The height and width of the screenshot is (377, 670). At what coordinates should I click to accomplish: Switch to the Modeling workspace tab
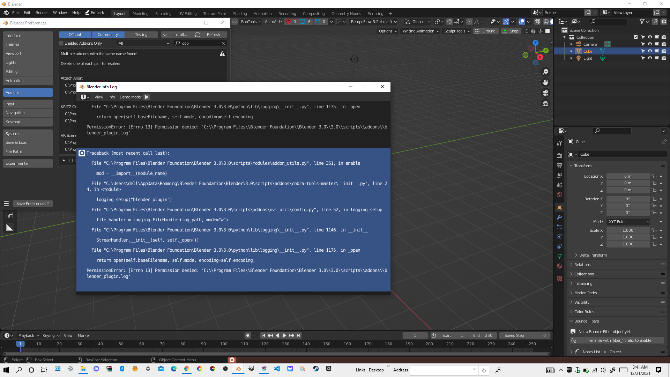[x=140, y=14]
